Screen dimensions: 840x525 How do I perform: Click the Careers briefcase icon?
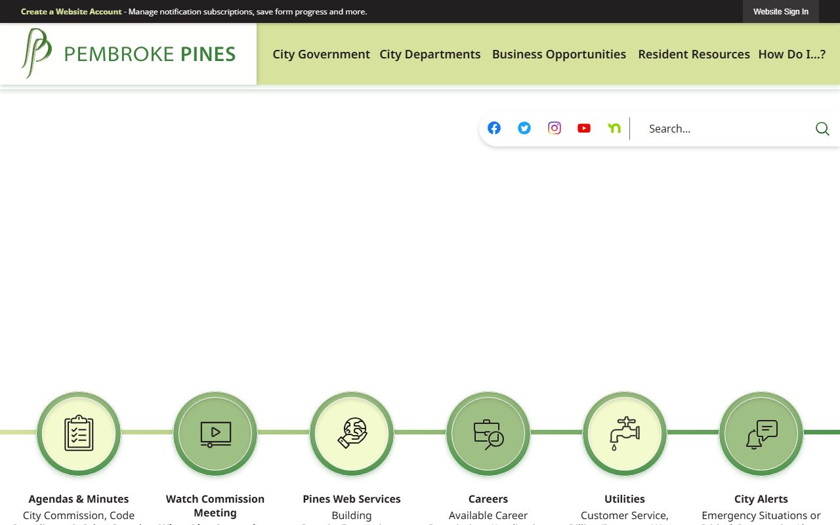click(x=488, y=433)
